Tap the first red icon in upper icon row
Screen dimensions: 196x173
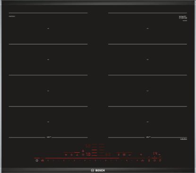pyautogui.click(x=66, y=155)
